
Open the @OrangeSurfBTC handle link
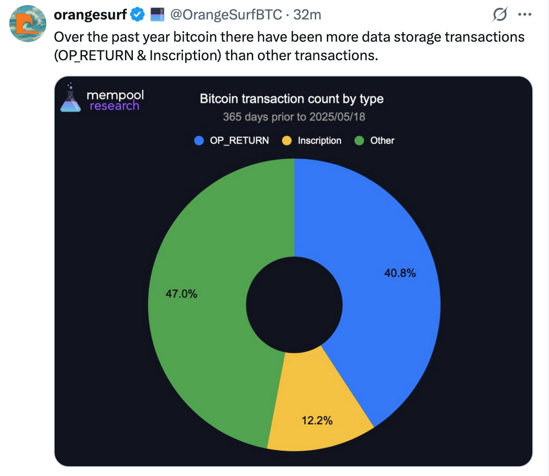pyautogui.click(x=226, y=15)
